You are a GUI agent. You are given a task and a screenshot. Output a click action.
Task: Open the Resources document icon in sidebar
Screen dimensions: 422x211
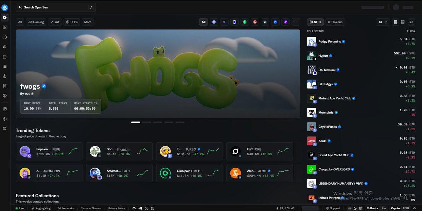5,109
